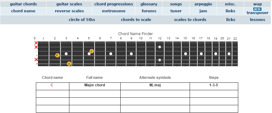Click the yellow E note marker on fretboard
The height and width of the screenshot is (113, 272).
[x=57, y=55]
